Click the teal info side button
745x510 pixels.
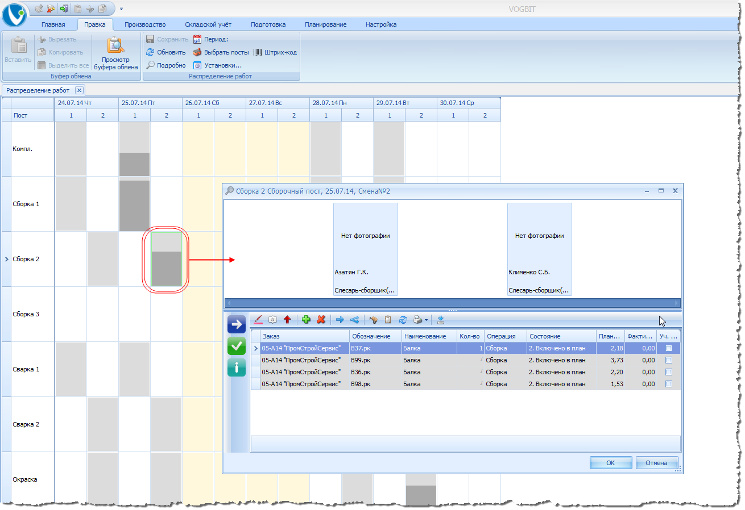(x=236, y=367)
